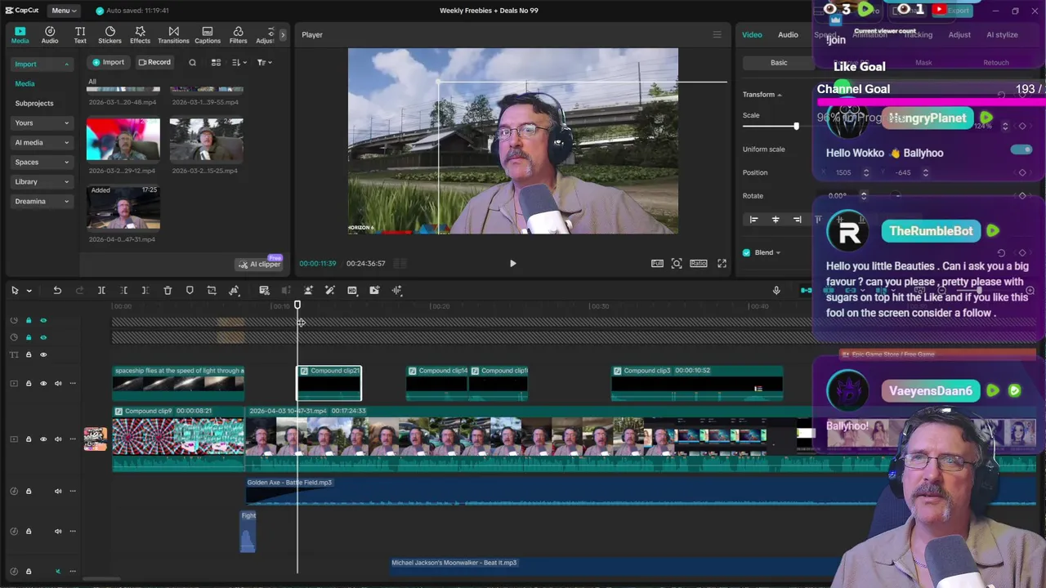The height and width of the screenshot is (588, 1046).
Task: Click the player Ratio button
Action: pos(698,263)
